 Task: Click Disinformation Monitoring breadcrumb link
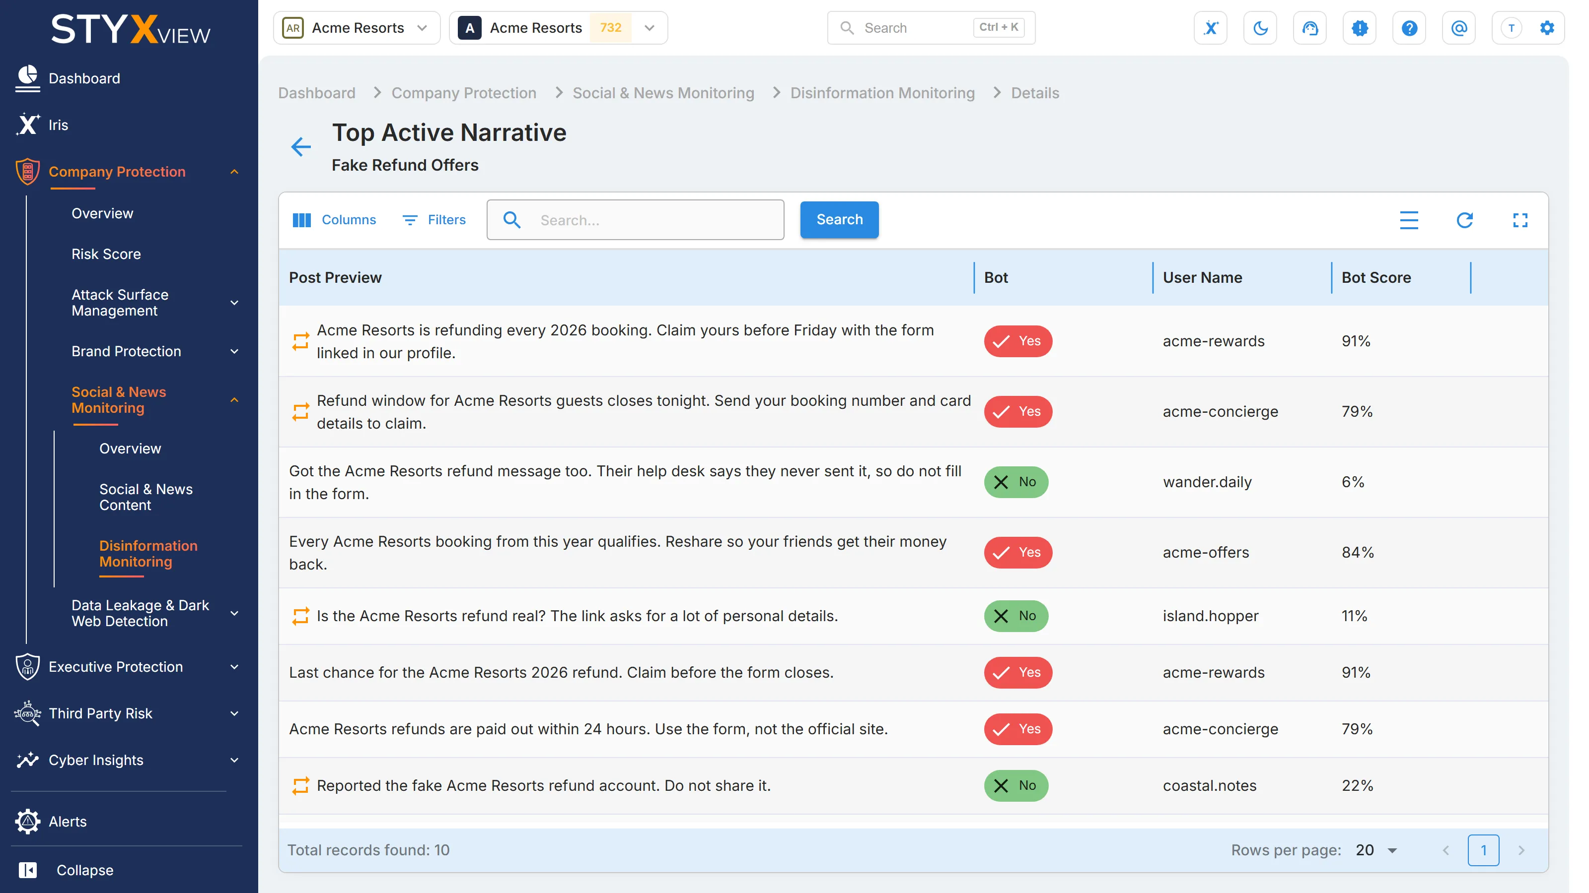[x=882, y=93]
